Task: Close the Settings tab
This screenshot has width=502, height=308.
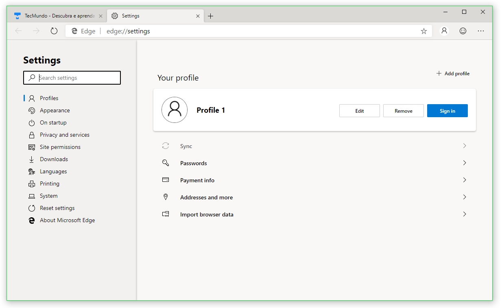Action: coord(198,16)
